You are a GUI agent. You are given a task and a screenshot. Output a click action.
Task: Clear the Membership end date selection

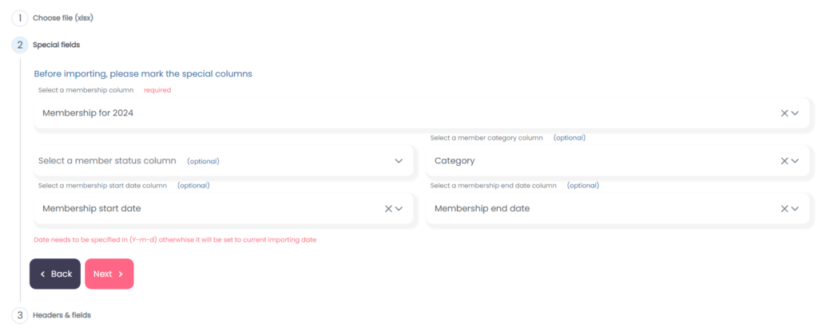coord(784,208)
